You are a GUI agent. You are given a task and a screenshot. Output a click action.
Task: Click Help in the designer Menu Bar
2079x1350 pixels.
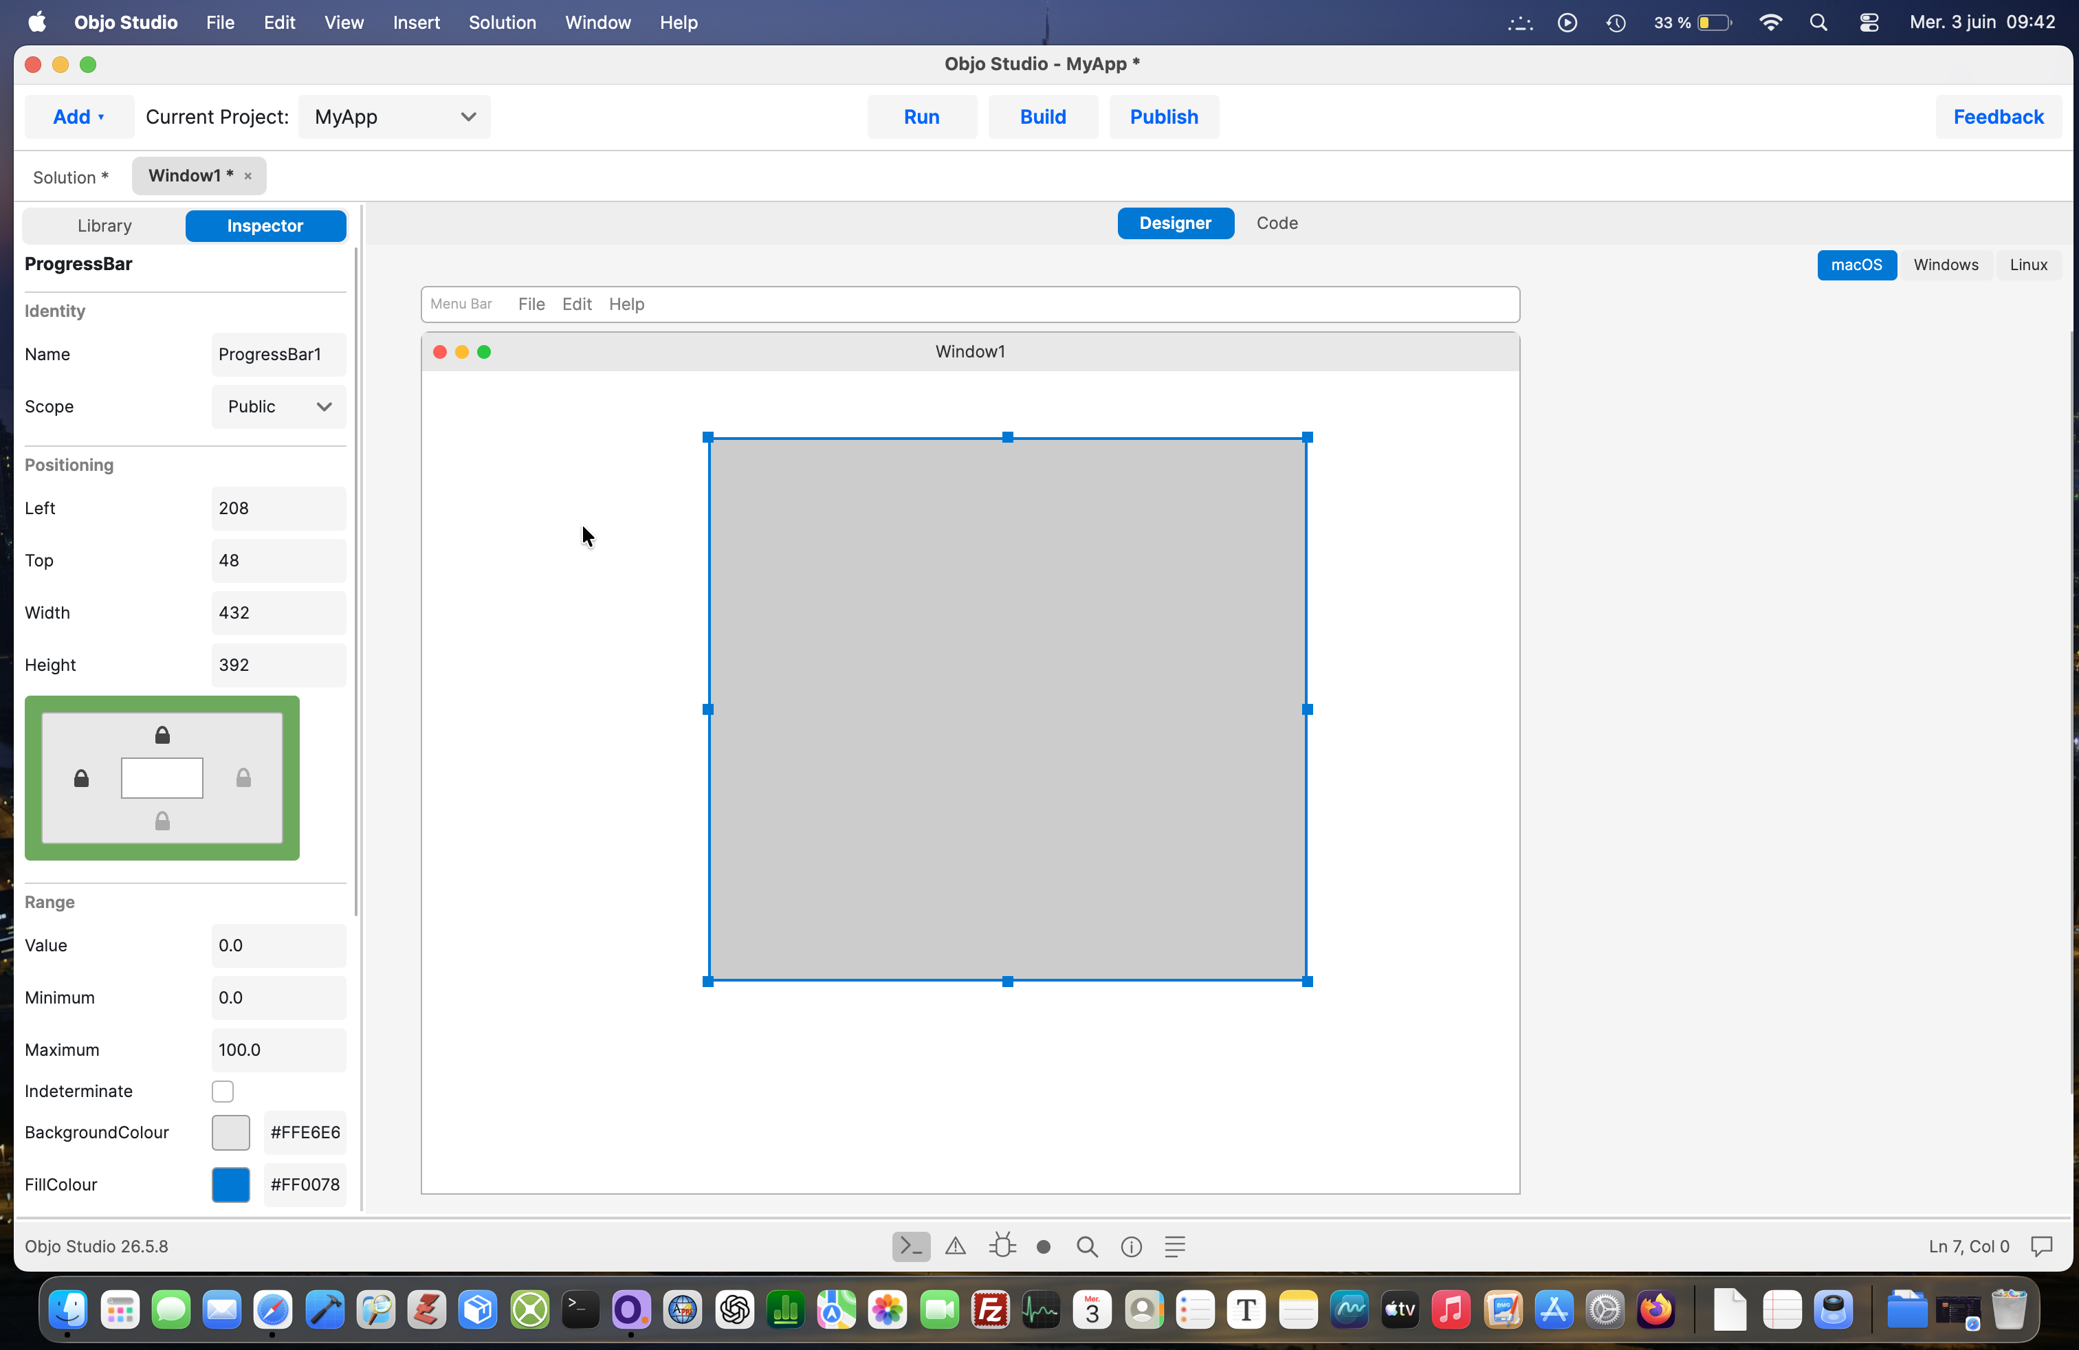pyautogui.click(x=626, y=305)
